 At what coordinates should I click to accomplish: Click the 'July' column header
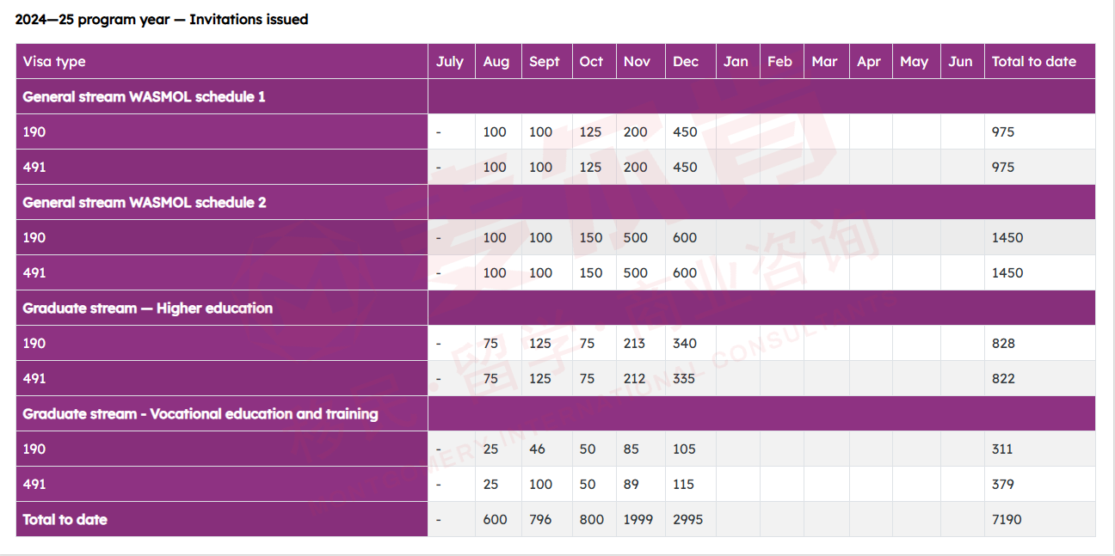click(x=450, y=62)
